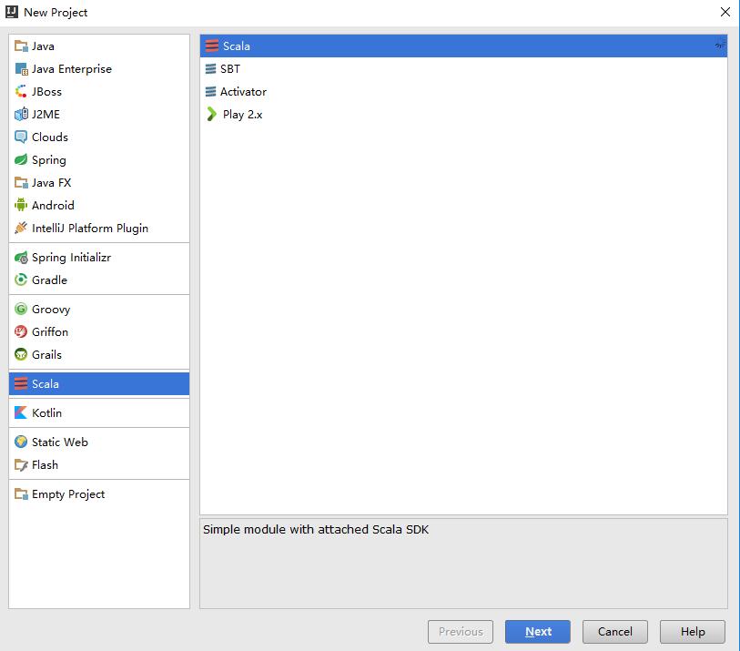Select the Groovy icon
This screenshot has width=740, height=651.
pyautogui.click(x=22, y=310)
